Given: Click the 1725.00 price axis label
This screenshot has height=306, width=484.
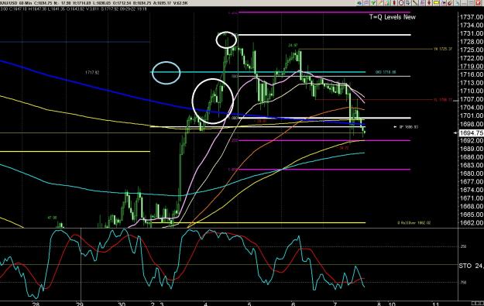Looking at the screenshot, I should [x=472, y=50].
